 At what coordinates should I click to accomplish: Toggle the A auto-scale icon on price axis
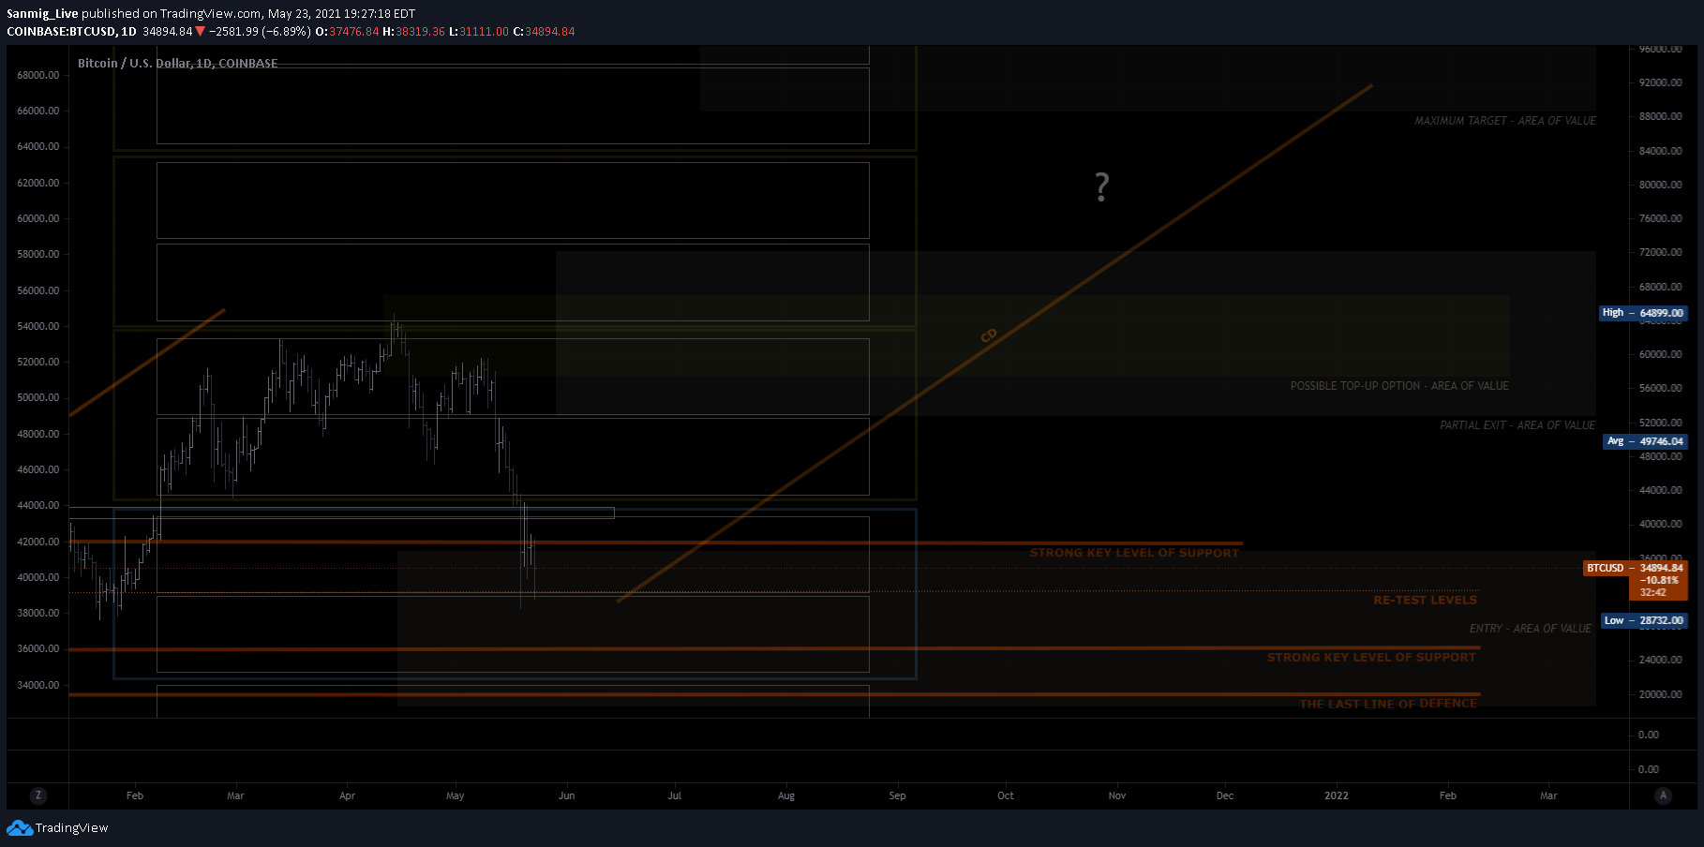1663,795
